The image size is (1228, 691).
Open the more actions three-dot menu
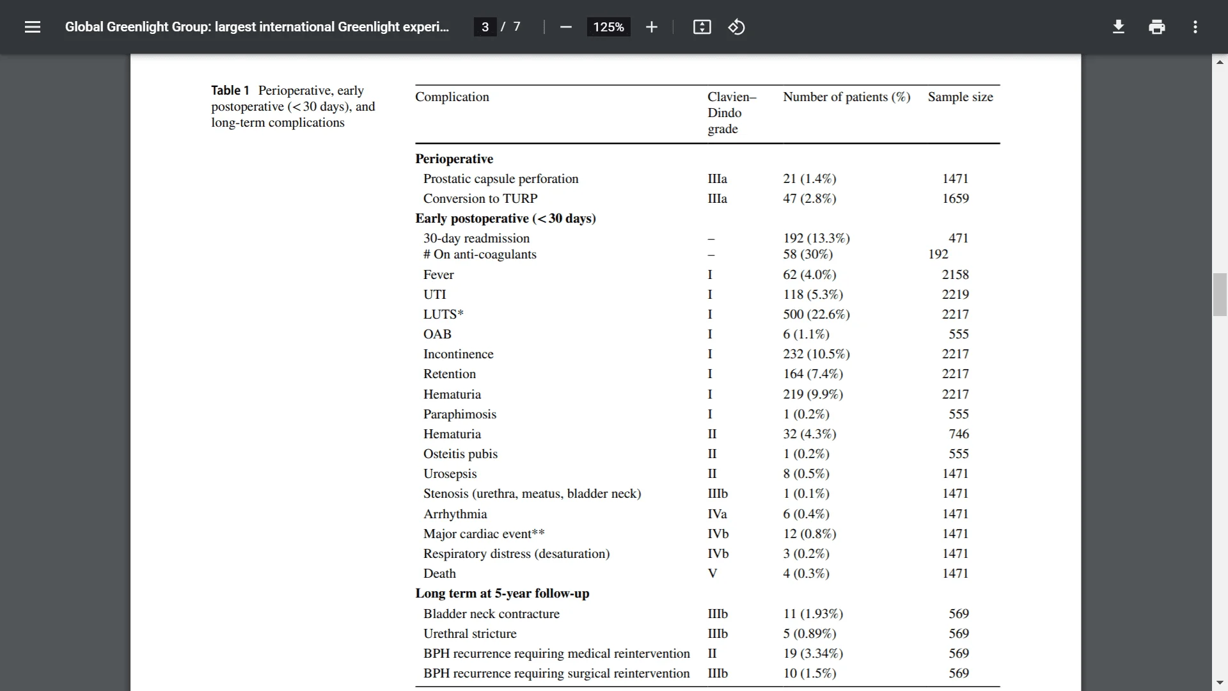[1195, 27]
